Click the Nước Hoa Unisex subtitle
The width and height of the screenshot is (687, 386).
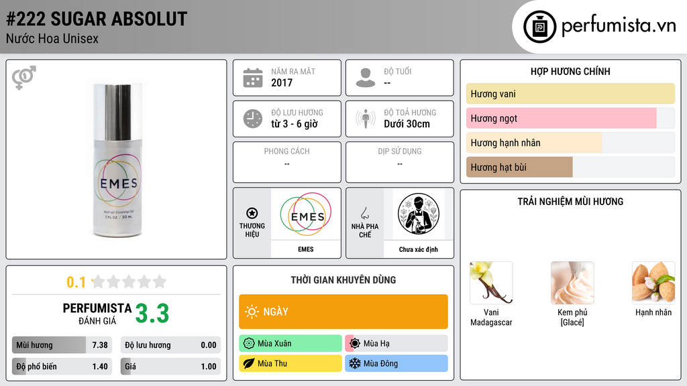coord(52,38)
